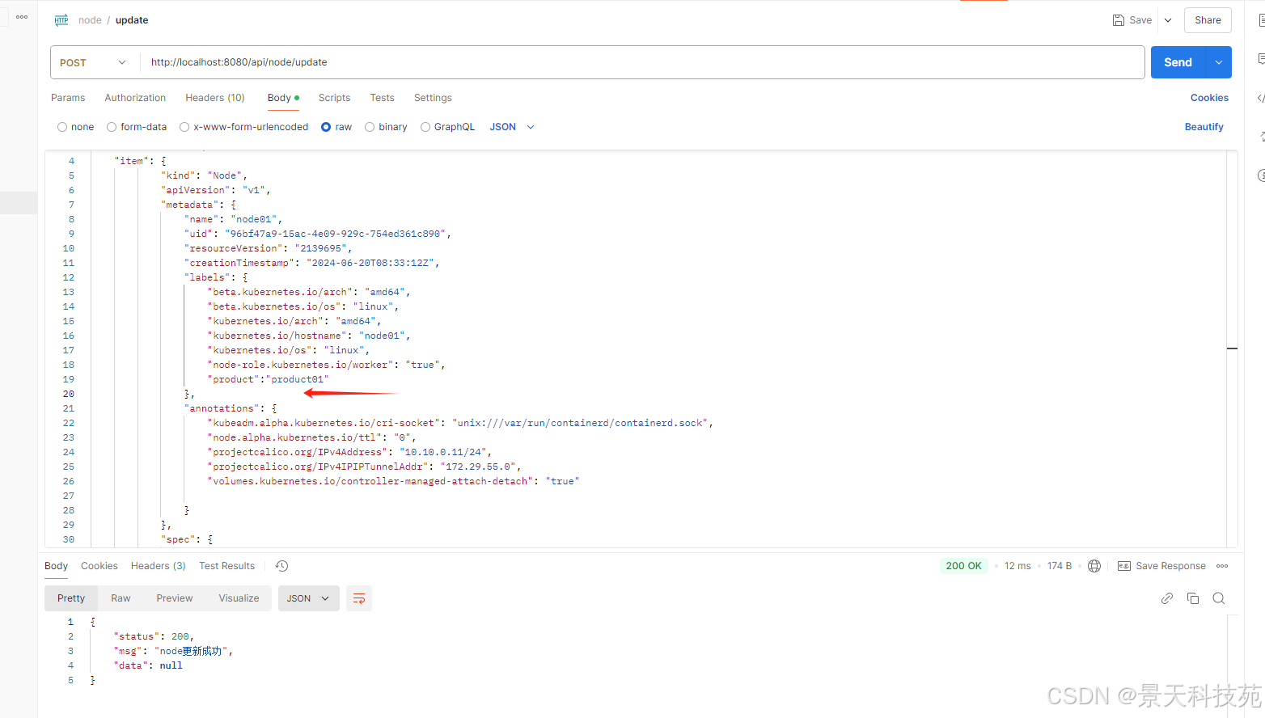Search in response magnifier icon

[1219, 598]
